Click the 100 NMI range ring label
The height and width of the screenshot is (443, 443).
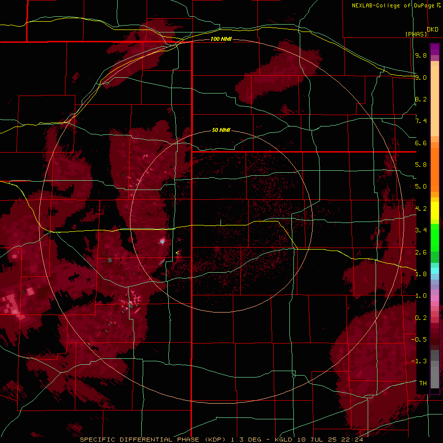coord(221,39)
